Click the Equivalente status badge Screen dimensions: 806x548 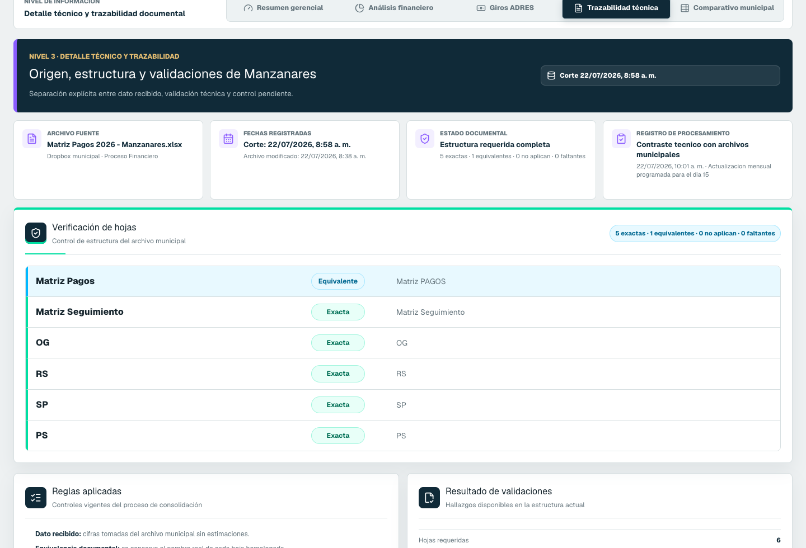pyautogui.click(x=338, y=281)
